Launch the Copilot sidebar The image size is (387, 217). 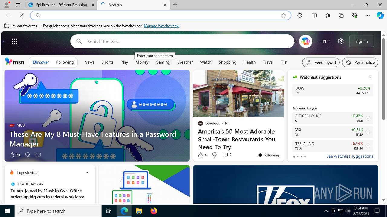pos(380,15)
